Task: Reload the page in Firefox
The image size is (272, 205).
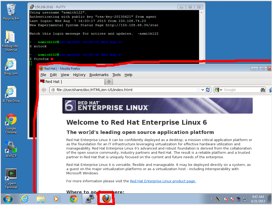Action: point(208,90)
